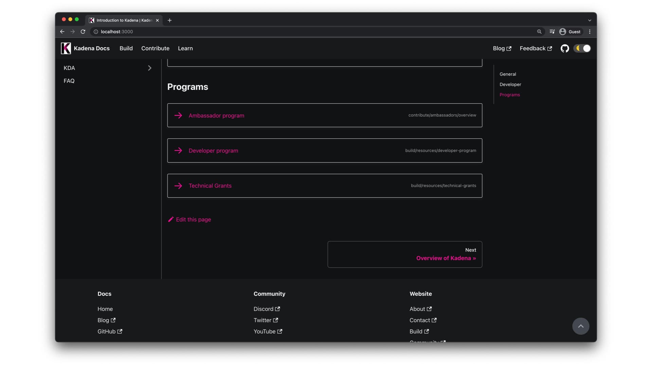Click the build/resources/developer-program path text
Image resolution: width=652 pixels, height=366 pixels.
coord(440,150)
